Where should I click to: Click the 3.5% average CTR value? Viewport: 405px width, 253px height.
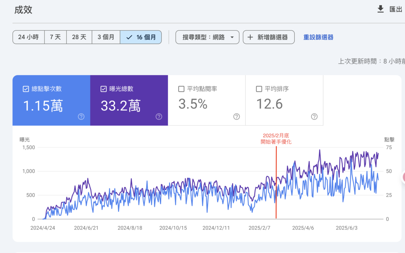[193, 105]
